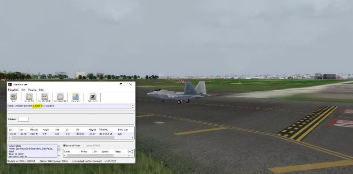Screen dimensions: 353x174
Task: Open the Info menu
Action: (x=41, y=90)
